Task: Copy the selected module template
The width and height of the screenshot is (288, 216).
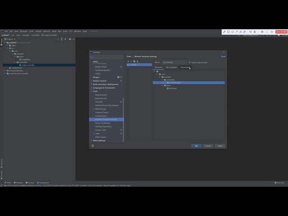Action: point(134,61)
